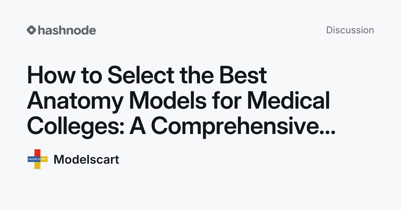Image resolution: width=401 pixels, height=210 pixels.
Task: Click the red cross top of Modelscart logo
Action: pos(37,153)
